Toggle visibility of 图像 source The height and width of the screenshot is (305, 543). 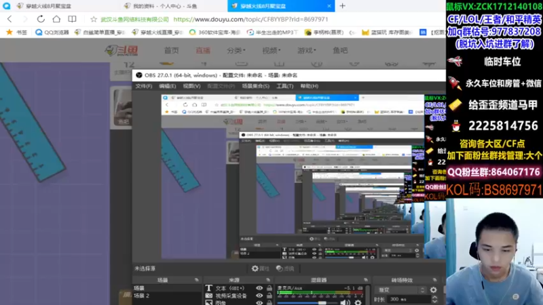click(259, 302)
